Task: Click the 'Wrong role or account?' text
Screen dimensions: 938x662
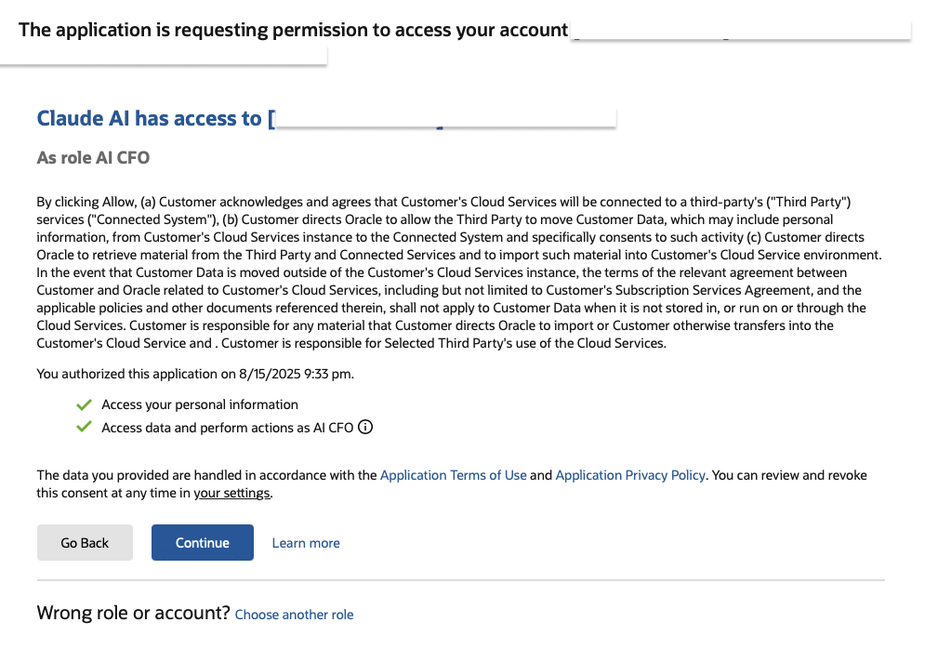Action: point(133,613)
